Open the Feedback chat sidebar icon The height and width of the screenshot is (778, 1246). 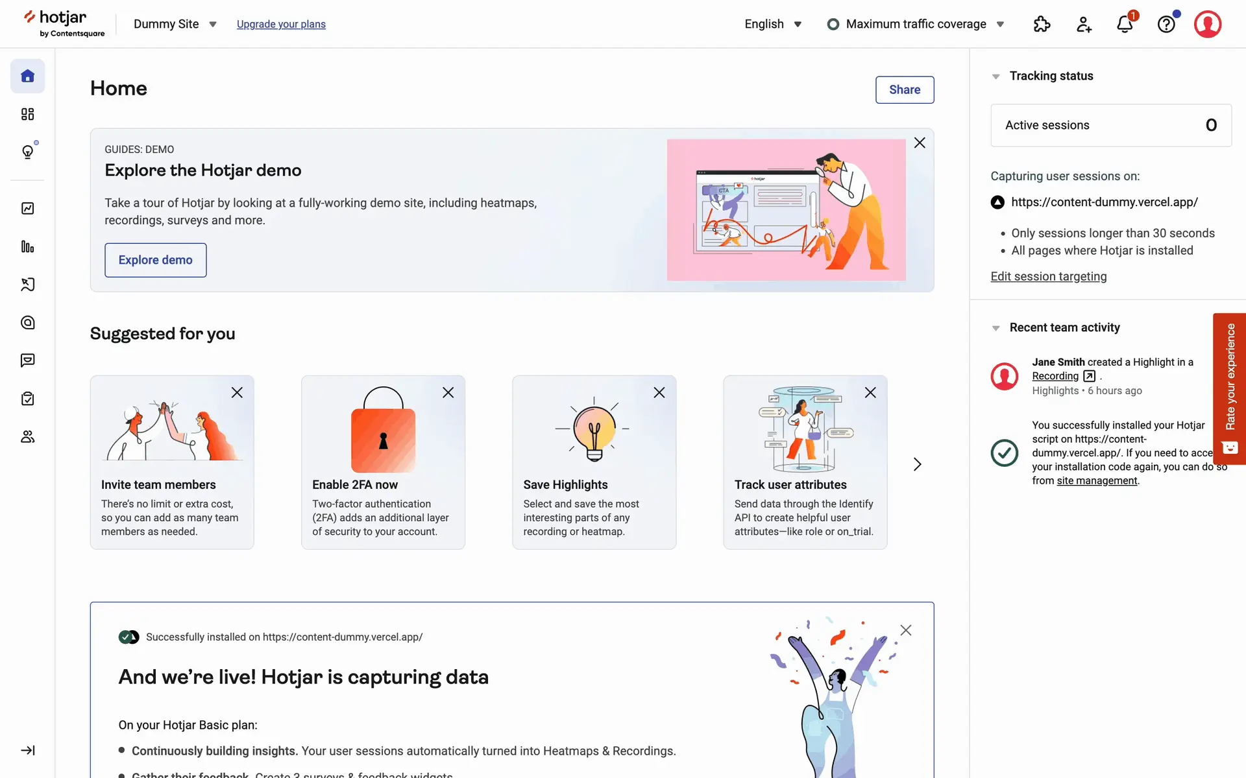pos(27,360)
